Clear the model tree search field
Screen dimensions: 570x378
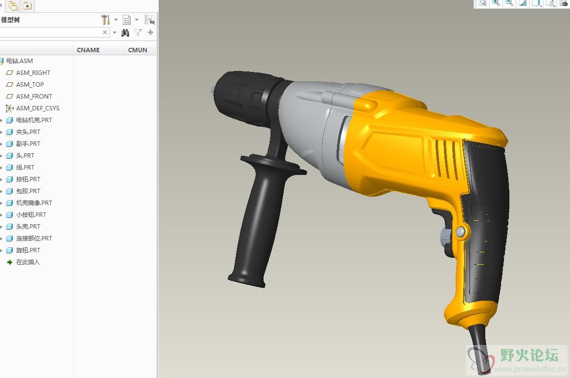pos(105,33)
